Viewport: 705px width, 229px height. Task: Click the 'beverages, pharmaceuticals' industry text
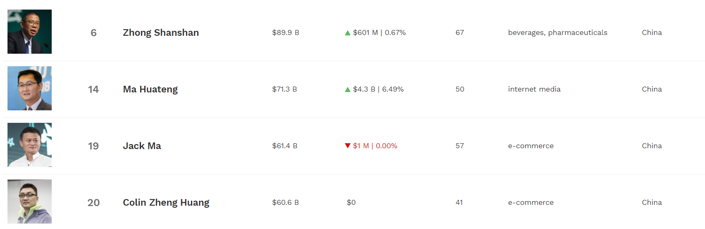tap(557, 32)
